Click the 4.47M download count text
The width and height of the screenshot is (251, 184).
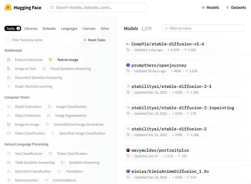click(175, 50)
